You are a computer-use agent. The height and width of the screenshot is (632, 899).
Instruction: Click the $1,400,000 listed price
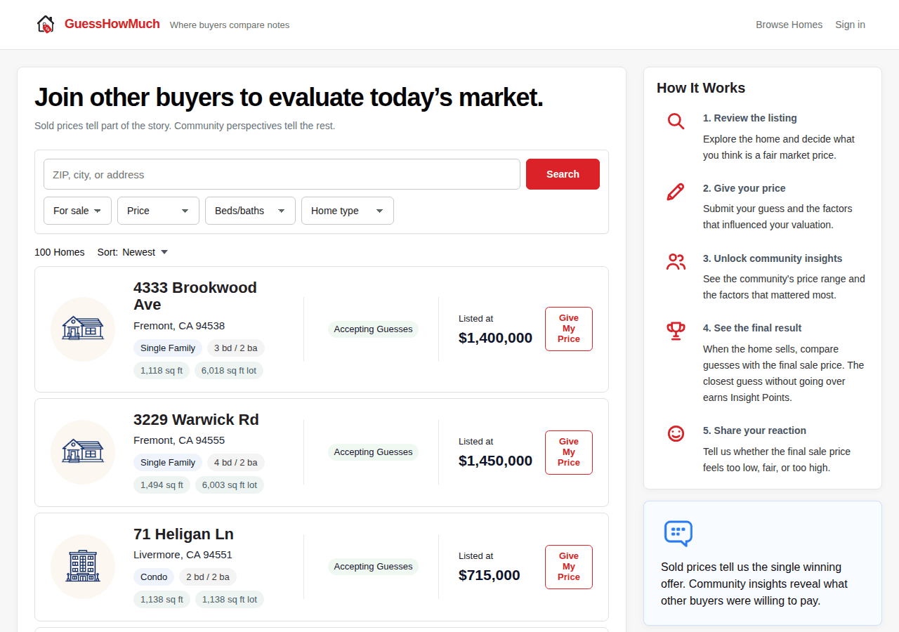point(495,338)
